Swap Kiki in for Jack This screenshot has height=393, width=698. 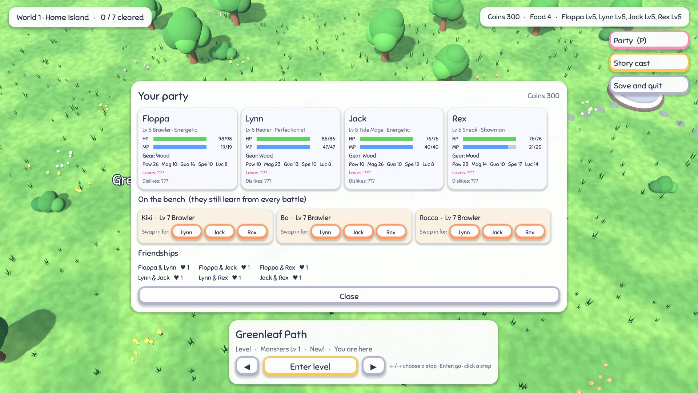pyautogui.click(x=219, y=232)
